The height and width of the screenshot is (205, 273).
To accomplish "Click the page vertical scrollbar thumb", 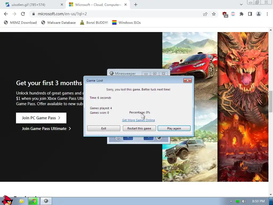I will pyautogui.click(x=271, y=101).
